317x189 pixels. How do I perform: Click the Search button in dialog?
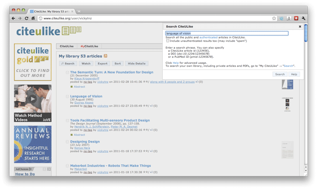(x=280, y=74)
